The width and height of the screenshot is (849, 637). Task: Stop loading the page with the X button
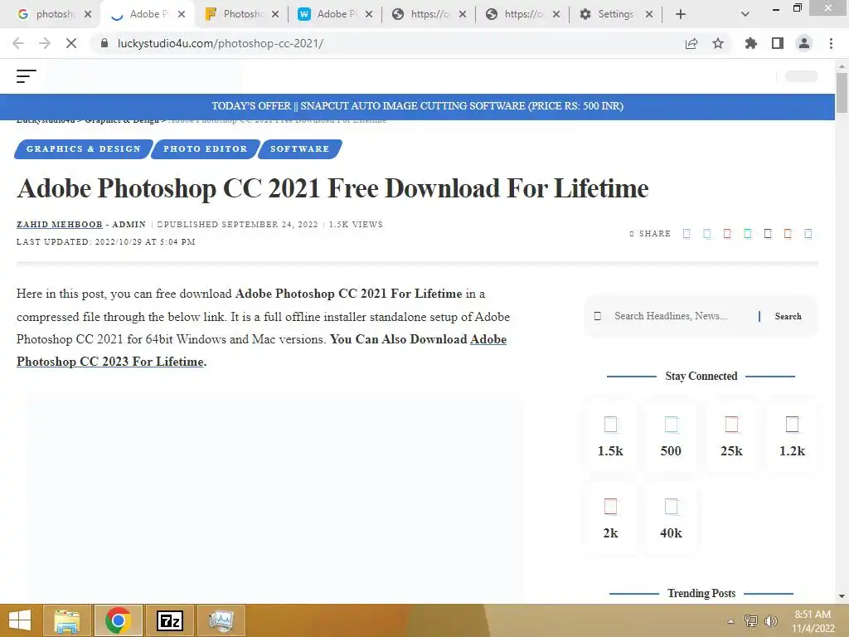coord(71,43)
